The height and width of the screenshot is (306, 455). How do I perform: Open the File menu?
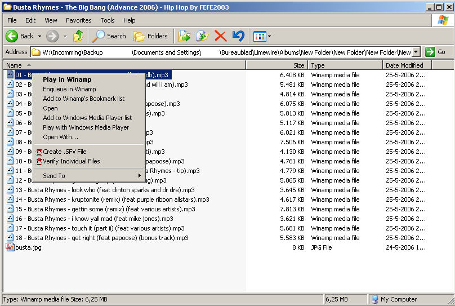[12, 20]
